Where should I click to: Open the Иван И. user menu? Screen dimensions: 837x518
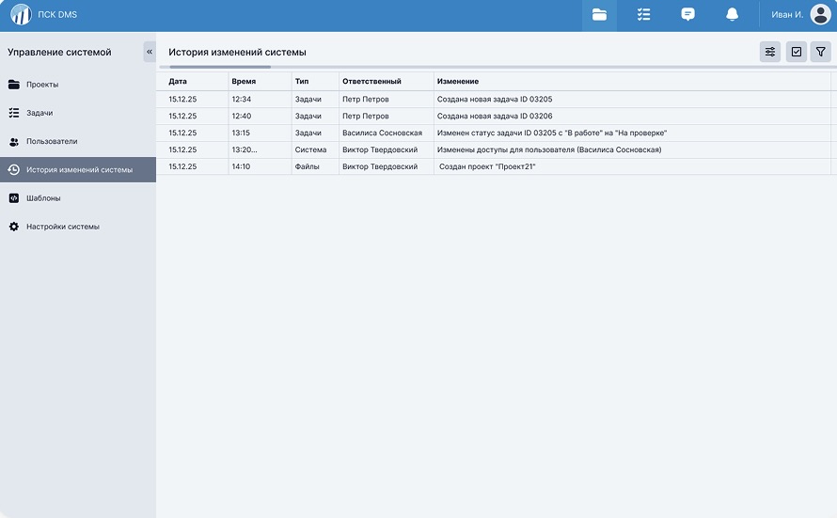tap(786, 15)
